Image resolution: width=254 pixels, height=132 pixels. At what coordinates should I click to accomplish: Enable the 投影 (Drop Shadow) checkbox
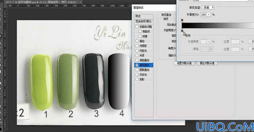pyautogui.click(x=137, y=79)
